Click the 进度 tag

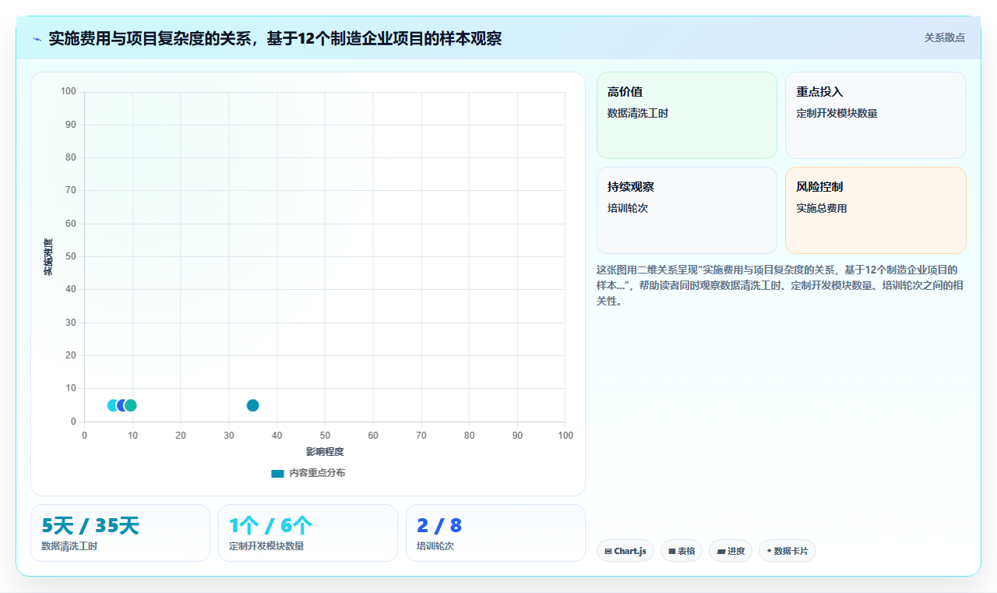coord(731,551)
